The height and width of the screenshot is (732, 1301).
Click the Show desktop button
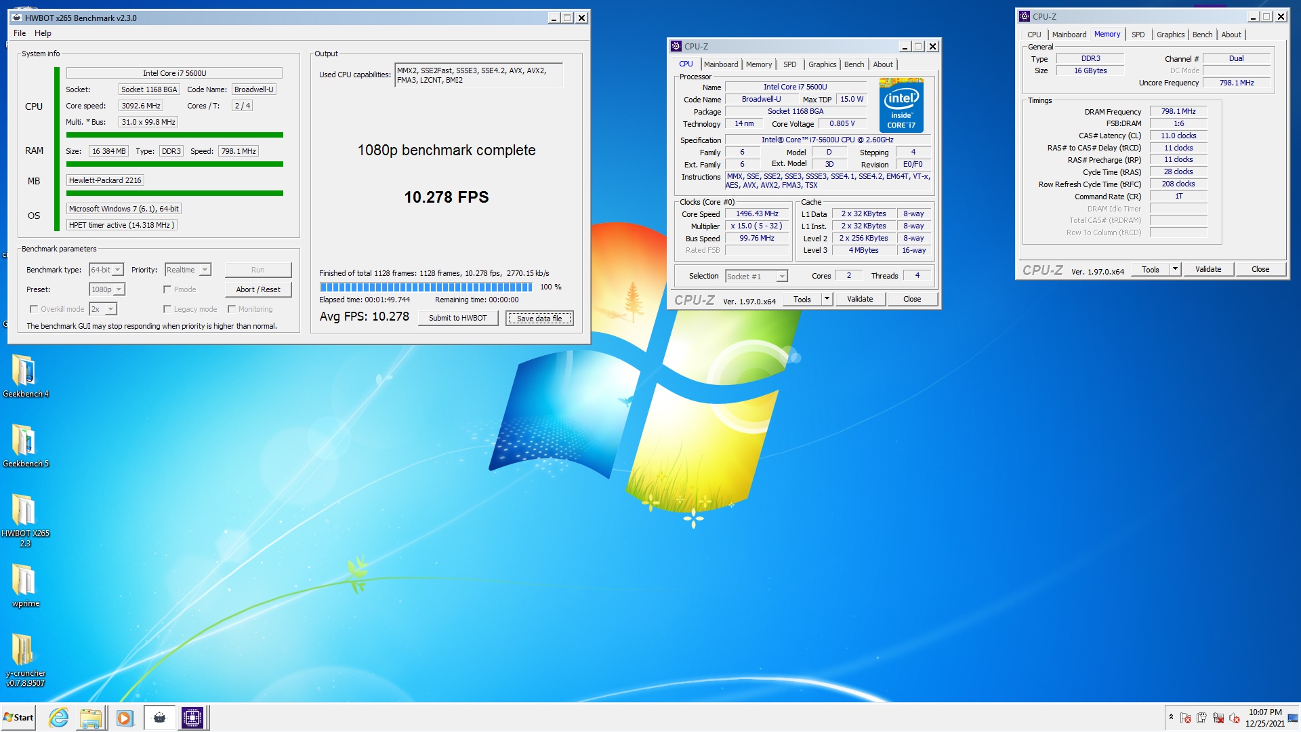point(1293,718)
